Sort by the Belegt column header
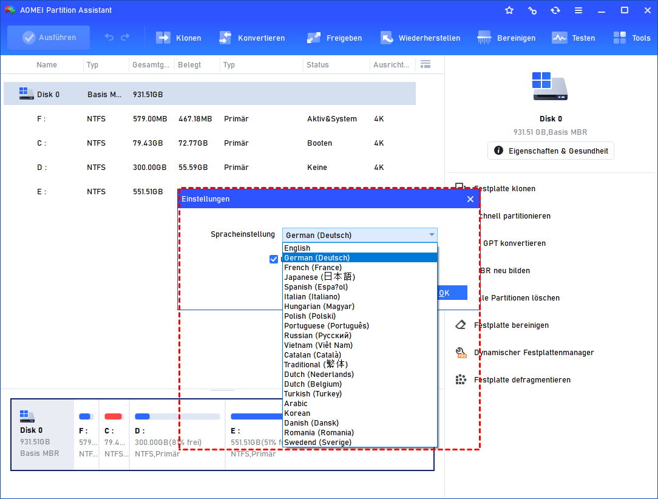The image size is (658, 499). click(x=189, y=64)
